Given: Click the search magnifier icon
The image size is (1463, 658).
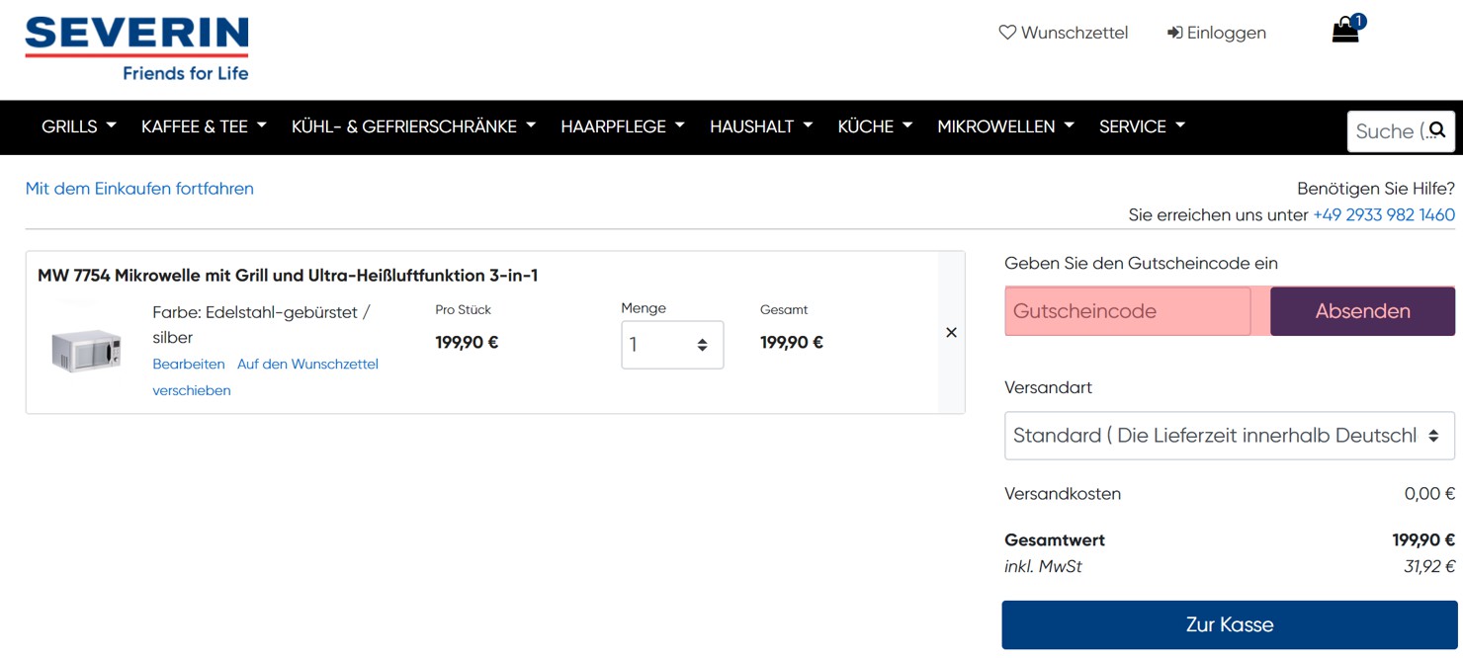Looking at the screenshot, I should click(1437, 130).
